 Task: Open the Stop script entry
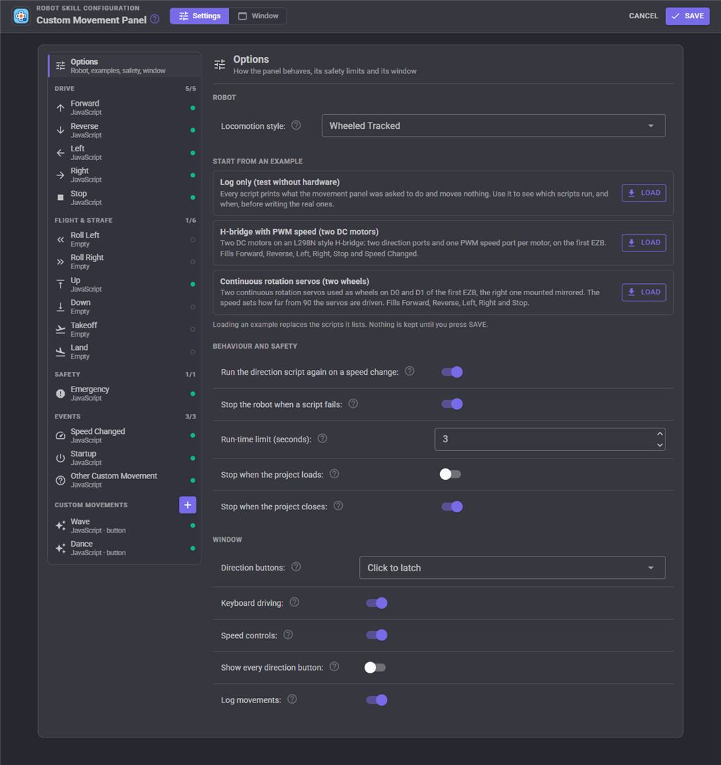tap(125, 198)
